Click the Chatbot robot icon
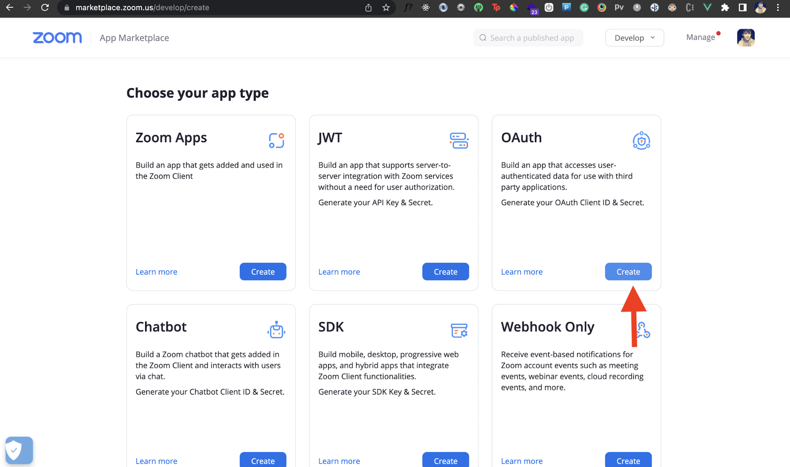790x467 pixels. pos(276,330)
